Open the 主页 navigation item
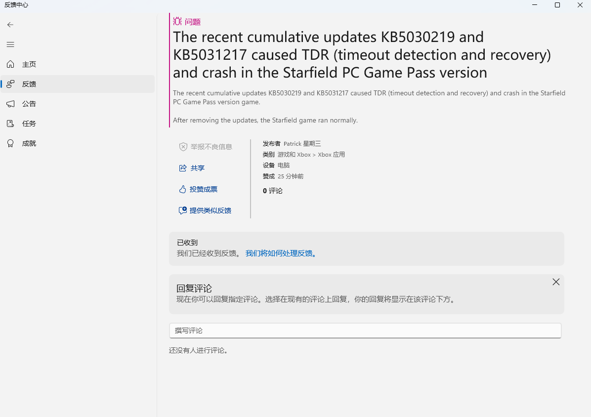 point(78,64)
